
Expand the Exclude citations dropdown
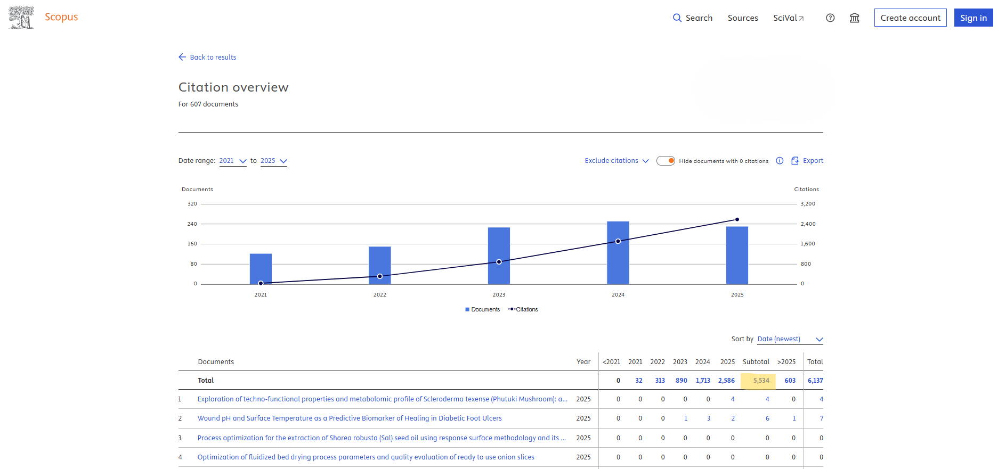coord(616,161)
